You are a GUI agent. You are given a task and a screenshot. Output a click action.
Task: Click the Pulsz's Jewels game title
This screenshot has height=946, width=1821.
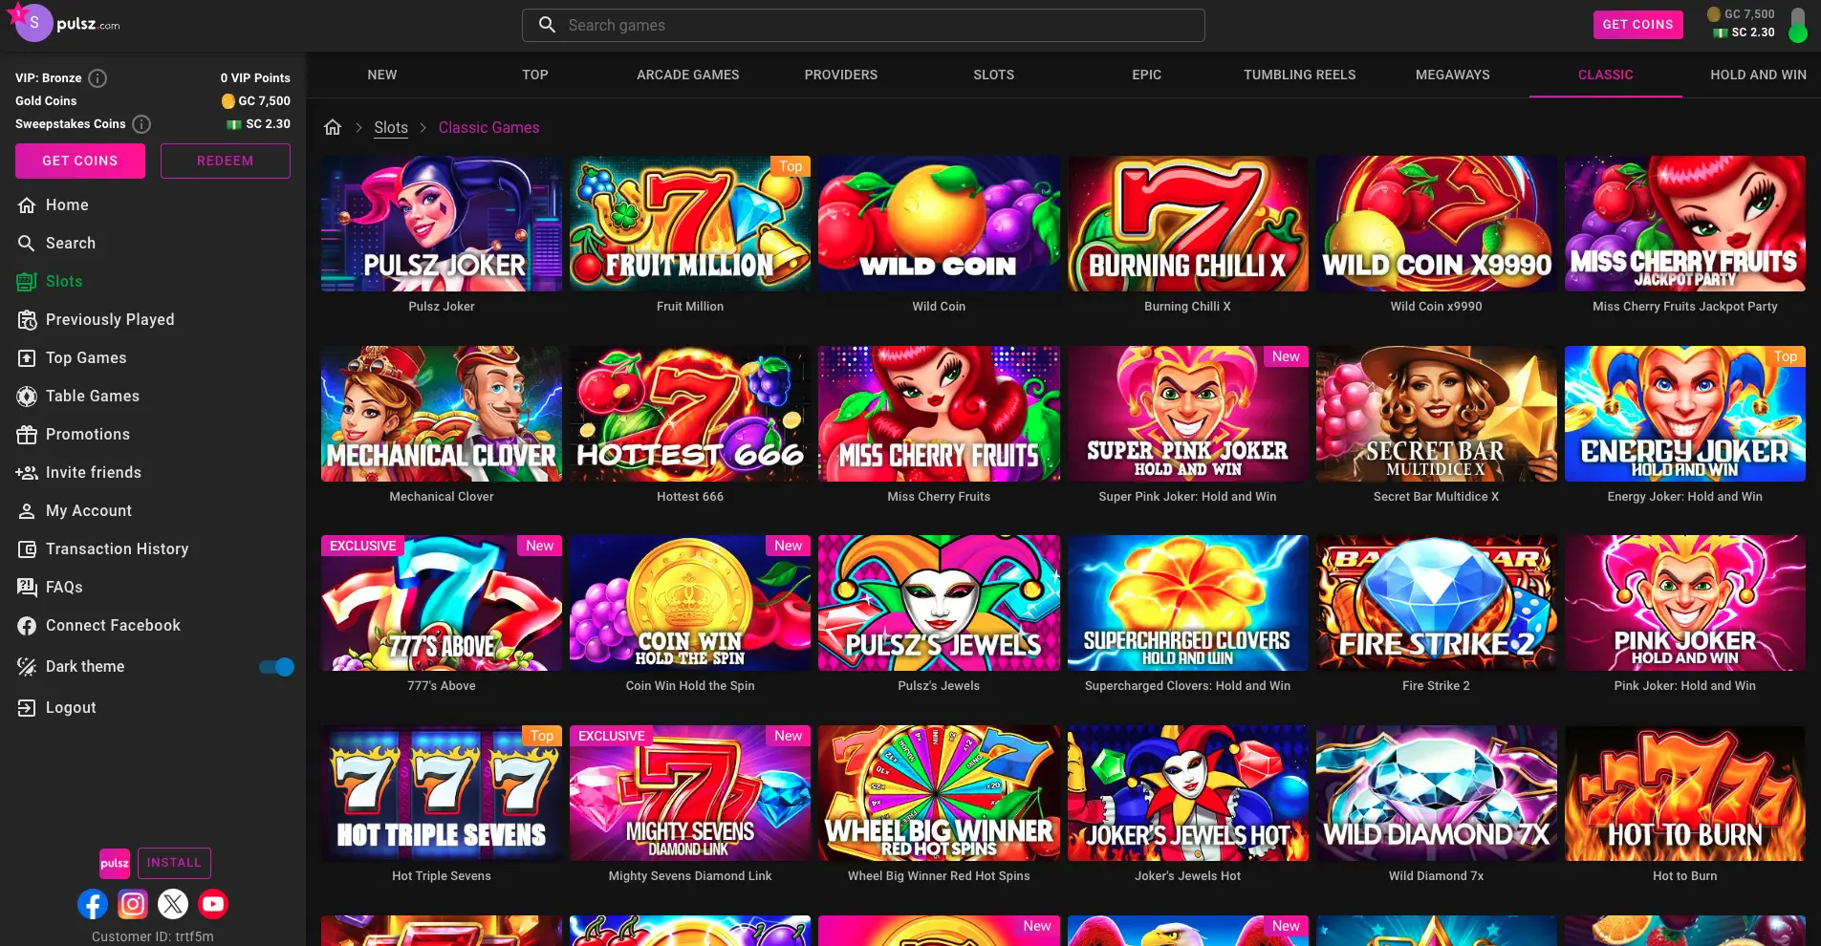pyautogui.click(x=939, y=686)
